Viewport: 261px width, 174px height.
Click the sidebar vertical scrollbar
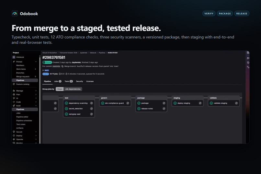pyautogui.click(x=40, y=100)
